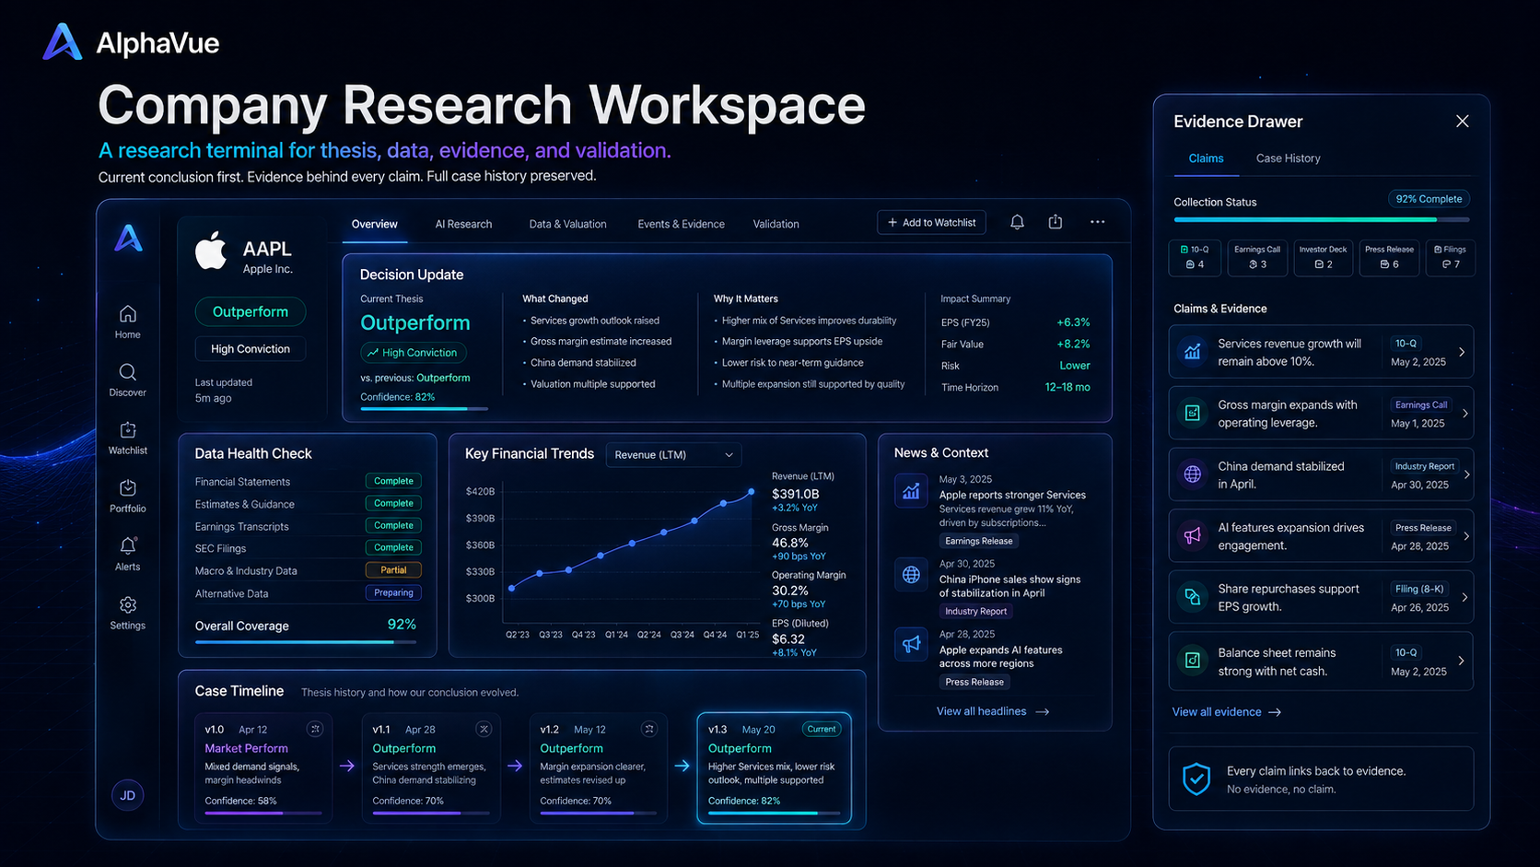Click the bar-chart icon of Services revenue claim
Screen dimensions: 1540x867
tap(1193, 352)
